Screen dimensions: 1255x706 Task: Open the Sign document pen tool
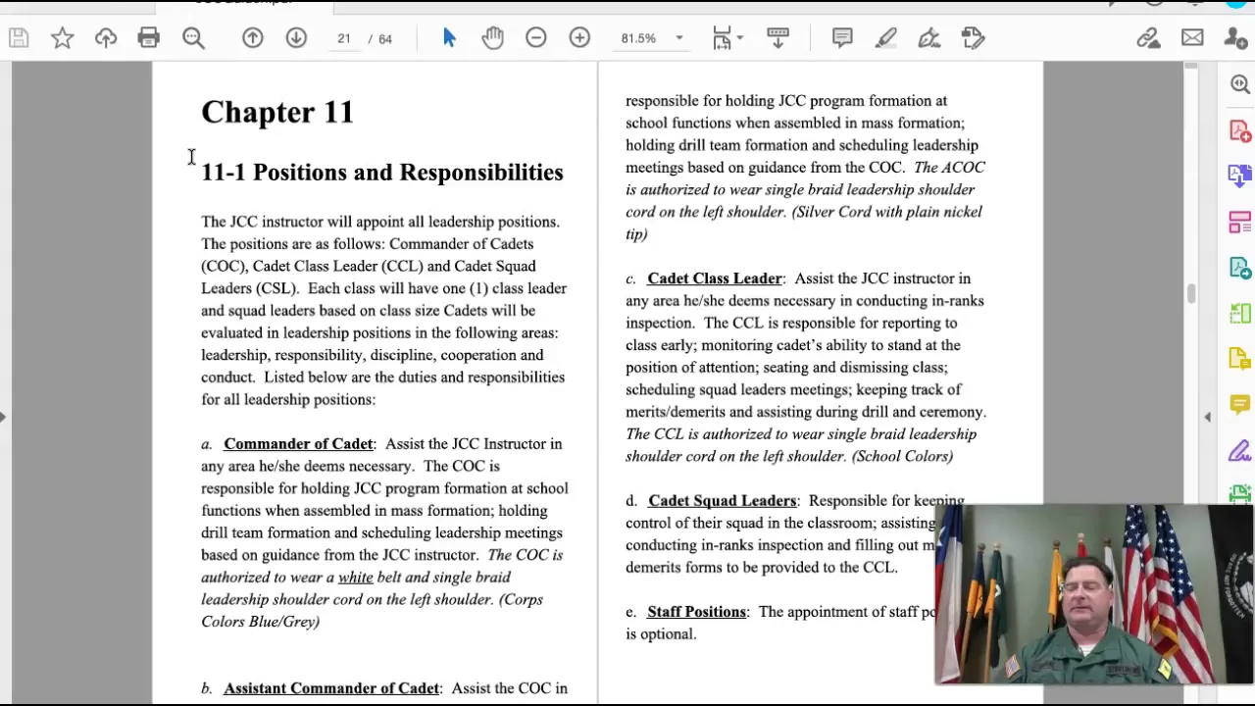(929, 38)
